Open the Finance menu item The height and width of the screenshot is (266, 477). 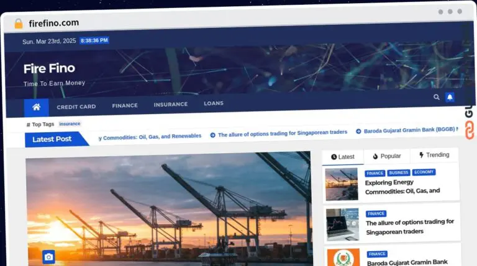coord(125,105)
